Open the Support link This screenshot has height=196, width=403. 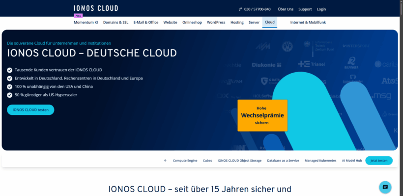pyautogui.click(x=305, y=9)
